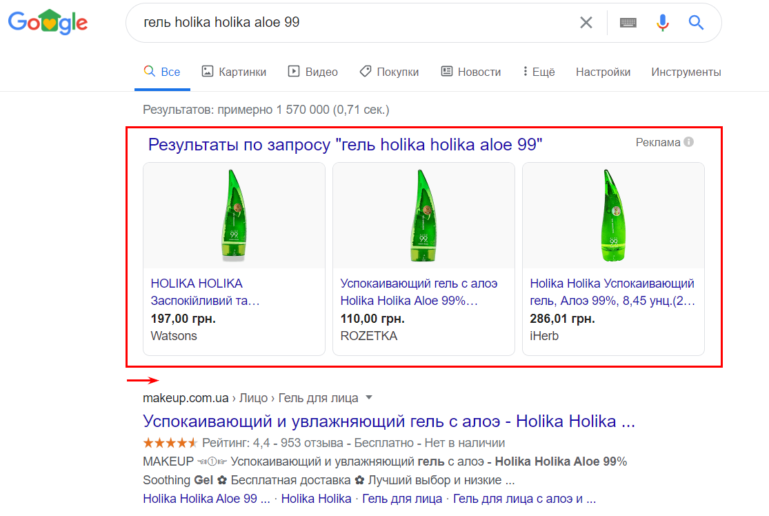This screenshot has width=769, height=516.
Task: Open the Покупки shopping tab
Action: pos(389,72)
